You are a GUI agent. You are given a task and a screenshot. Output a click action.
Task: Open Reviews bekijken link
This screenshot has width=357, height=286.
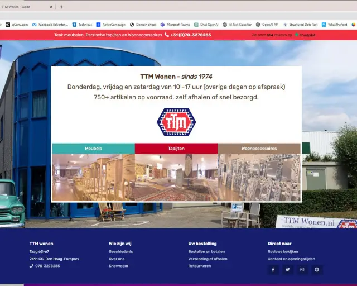283,251
